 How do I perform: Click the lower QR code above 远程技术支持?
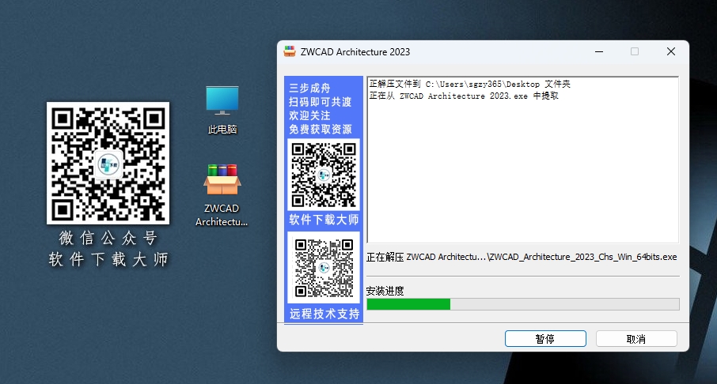tap(324, 268)
